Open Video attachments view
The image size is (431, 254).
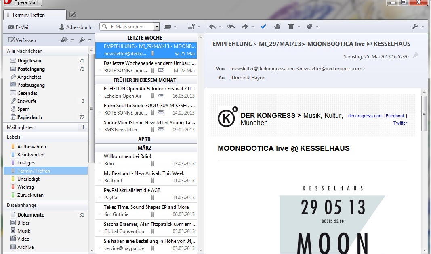(x=45, y=239)
